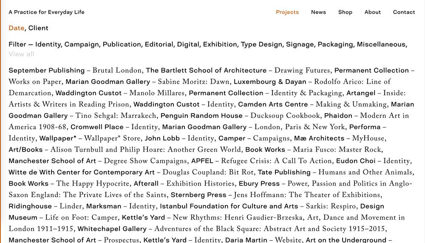Open Waddington Custot – Identity project
Screen dimensions: 425x243
pyautogui.click(x=184, y=104)
